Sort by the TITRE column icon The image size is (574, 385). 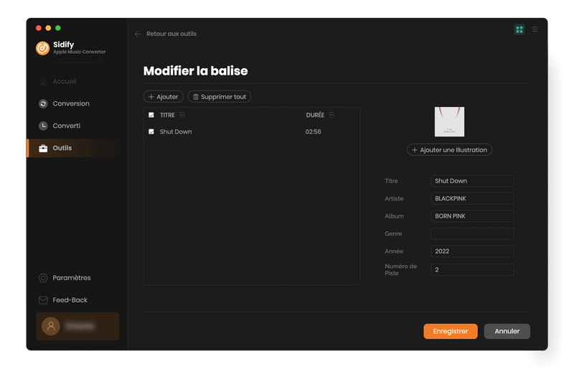(182, 115)
